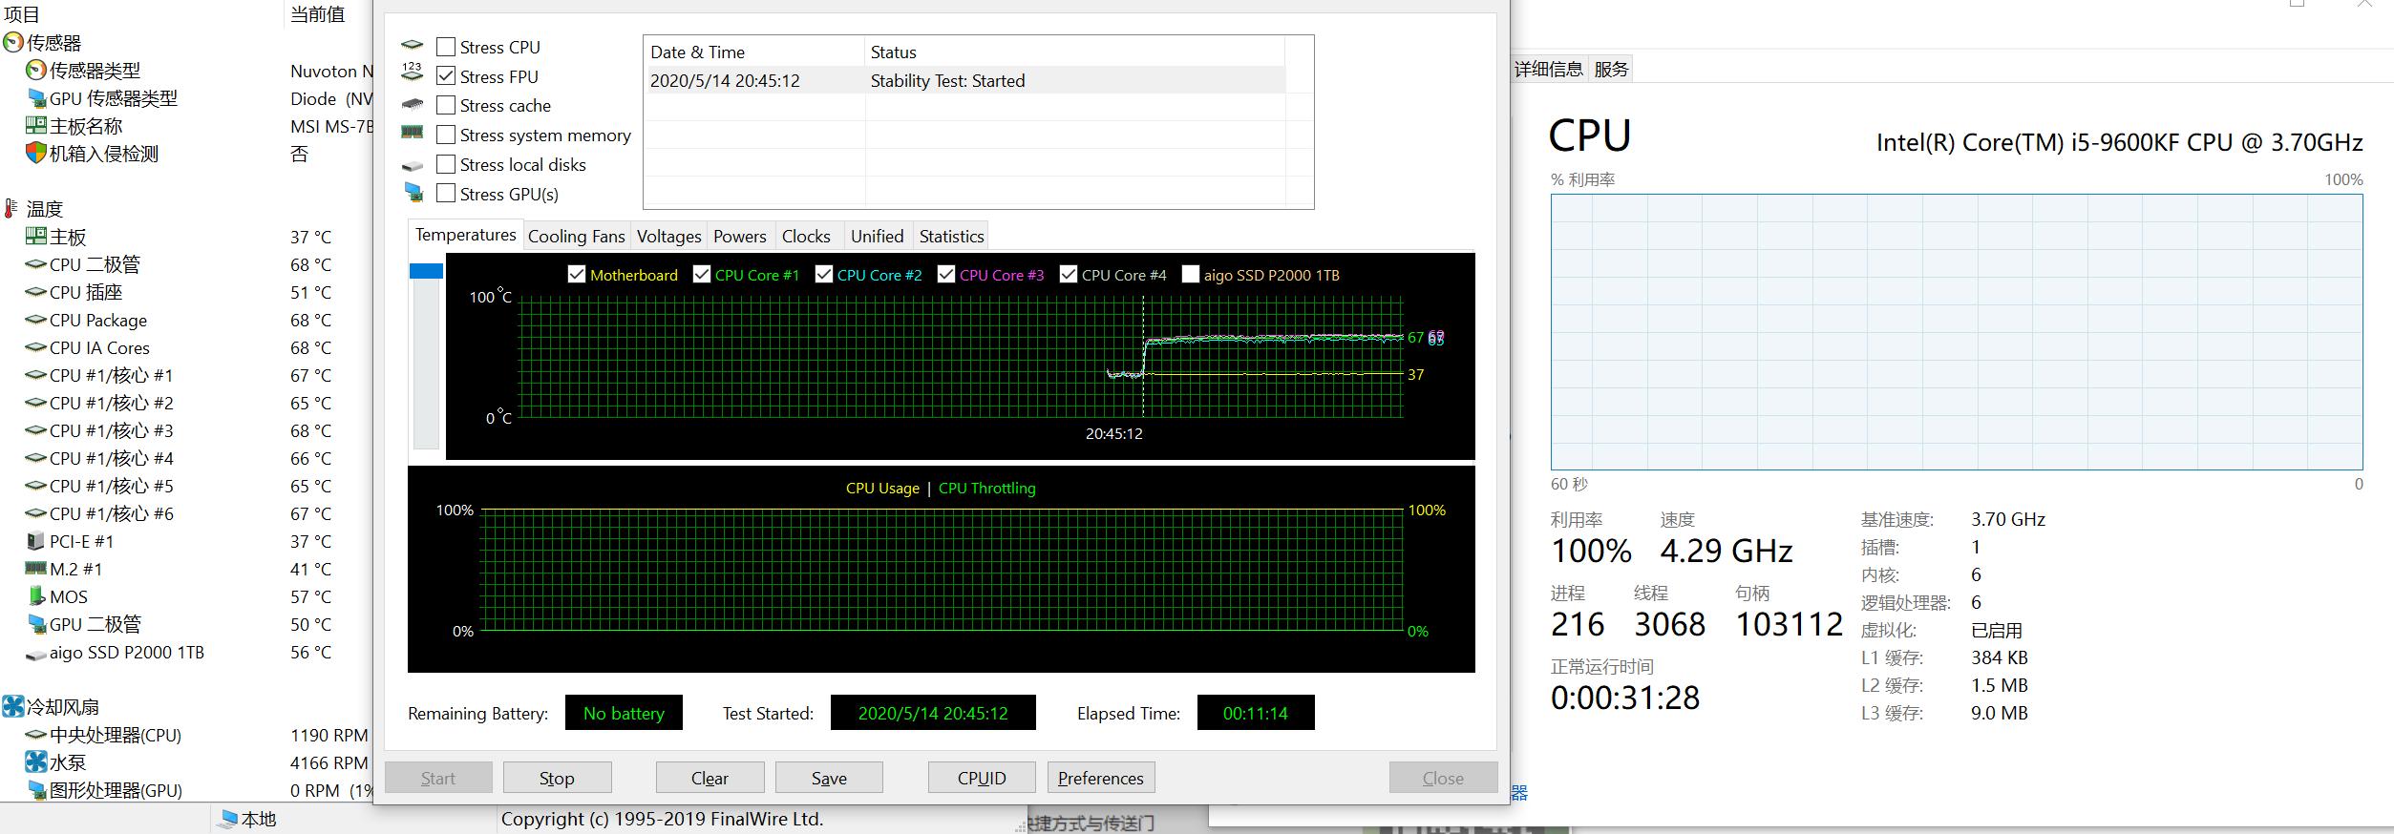Toggle the CPU Core #1 graph checkbox
Image resolution: width=2394 pixels, height=834 pixels.
(x=702, y=275)
